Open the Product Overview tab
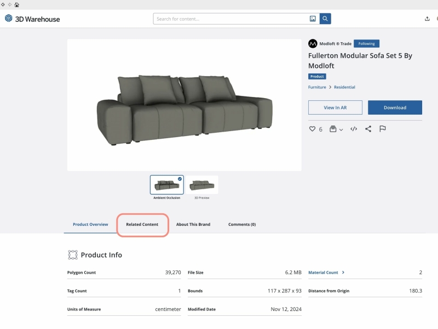438x329 pixels. click(x=90, y=224)
